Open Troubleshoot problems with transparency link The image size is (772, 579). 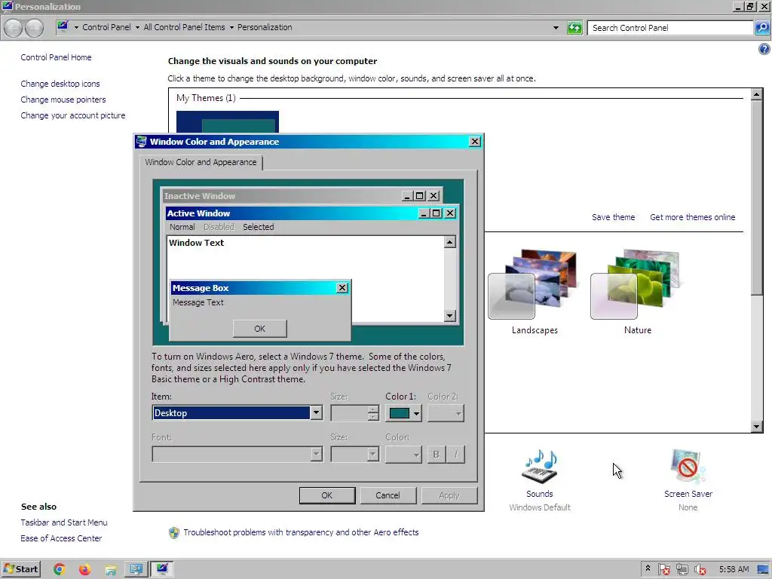[301, 532]
